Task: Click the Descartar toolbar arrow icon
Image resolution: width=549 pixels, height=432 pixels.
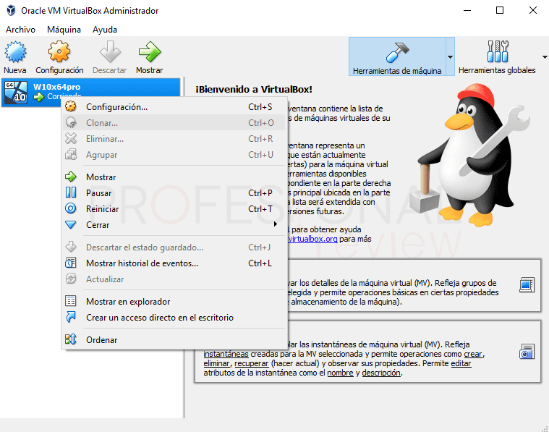Action: pos(110,51)
